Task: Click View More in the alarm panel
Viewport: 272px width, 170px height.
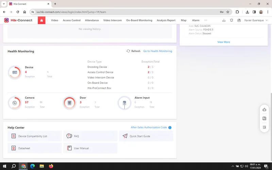Action: 224,42
